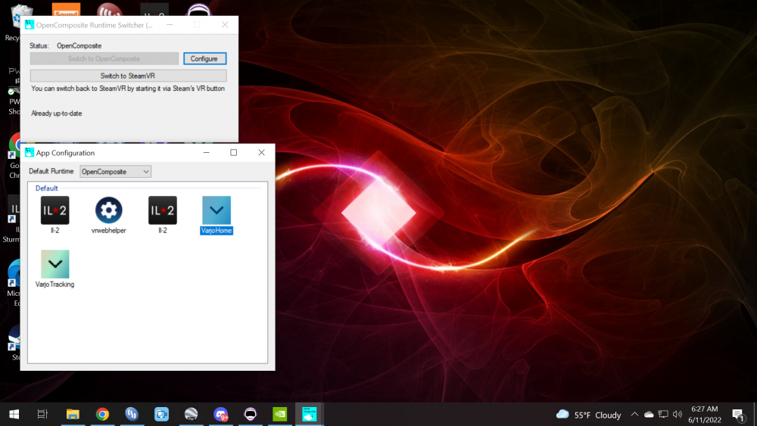This screenshot has height=426, width=757.
Task: Click the Configure button
Action: click(204, 58)
